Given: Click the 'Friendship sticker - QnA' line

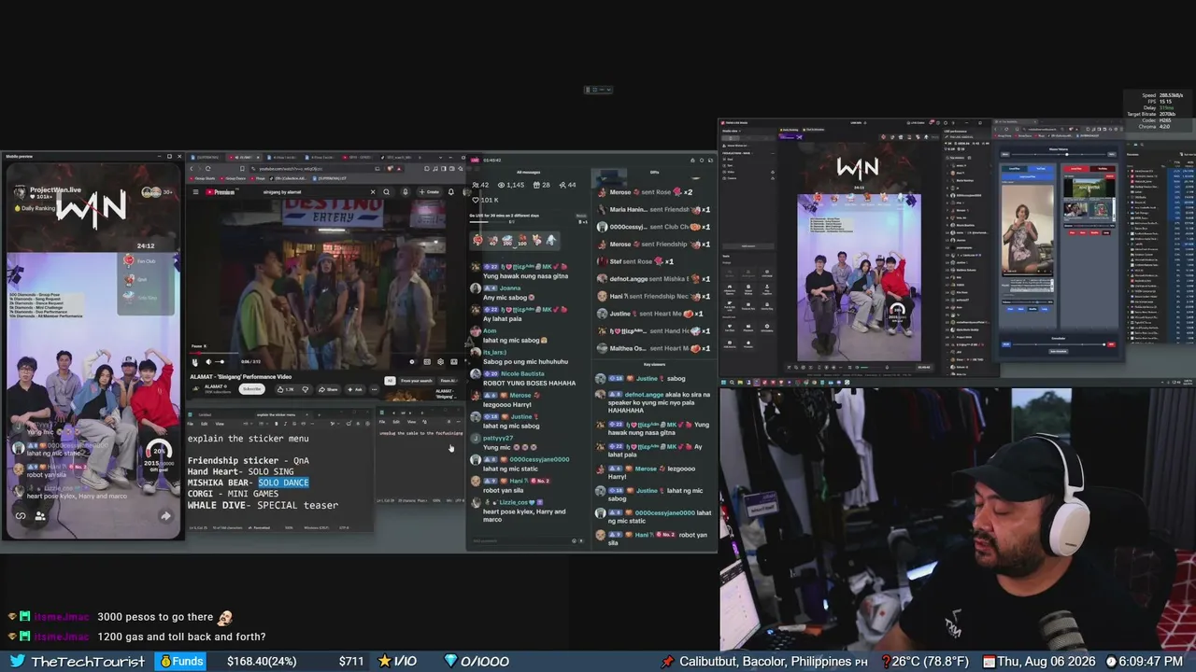Looking at the screenshot, I should pos(248,460).
